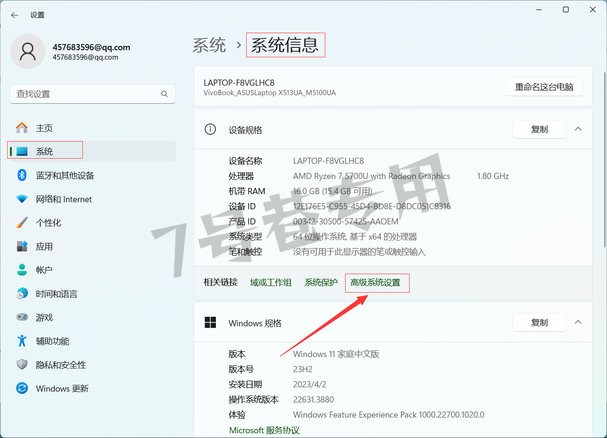Click the magnifier icon in the search box

click(164, 94)
